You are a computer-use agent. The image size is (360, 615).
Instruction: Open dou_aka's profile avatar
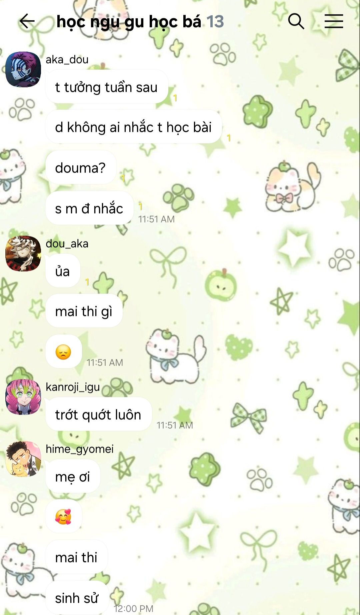pos(23,253)
